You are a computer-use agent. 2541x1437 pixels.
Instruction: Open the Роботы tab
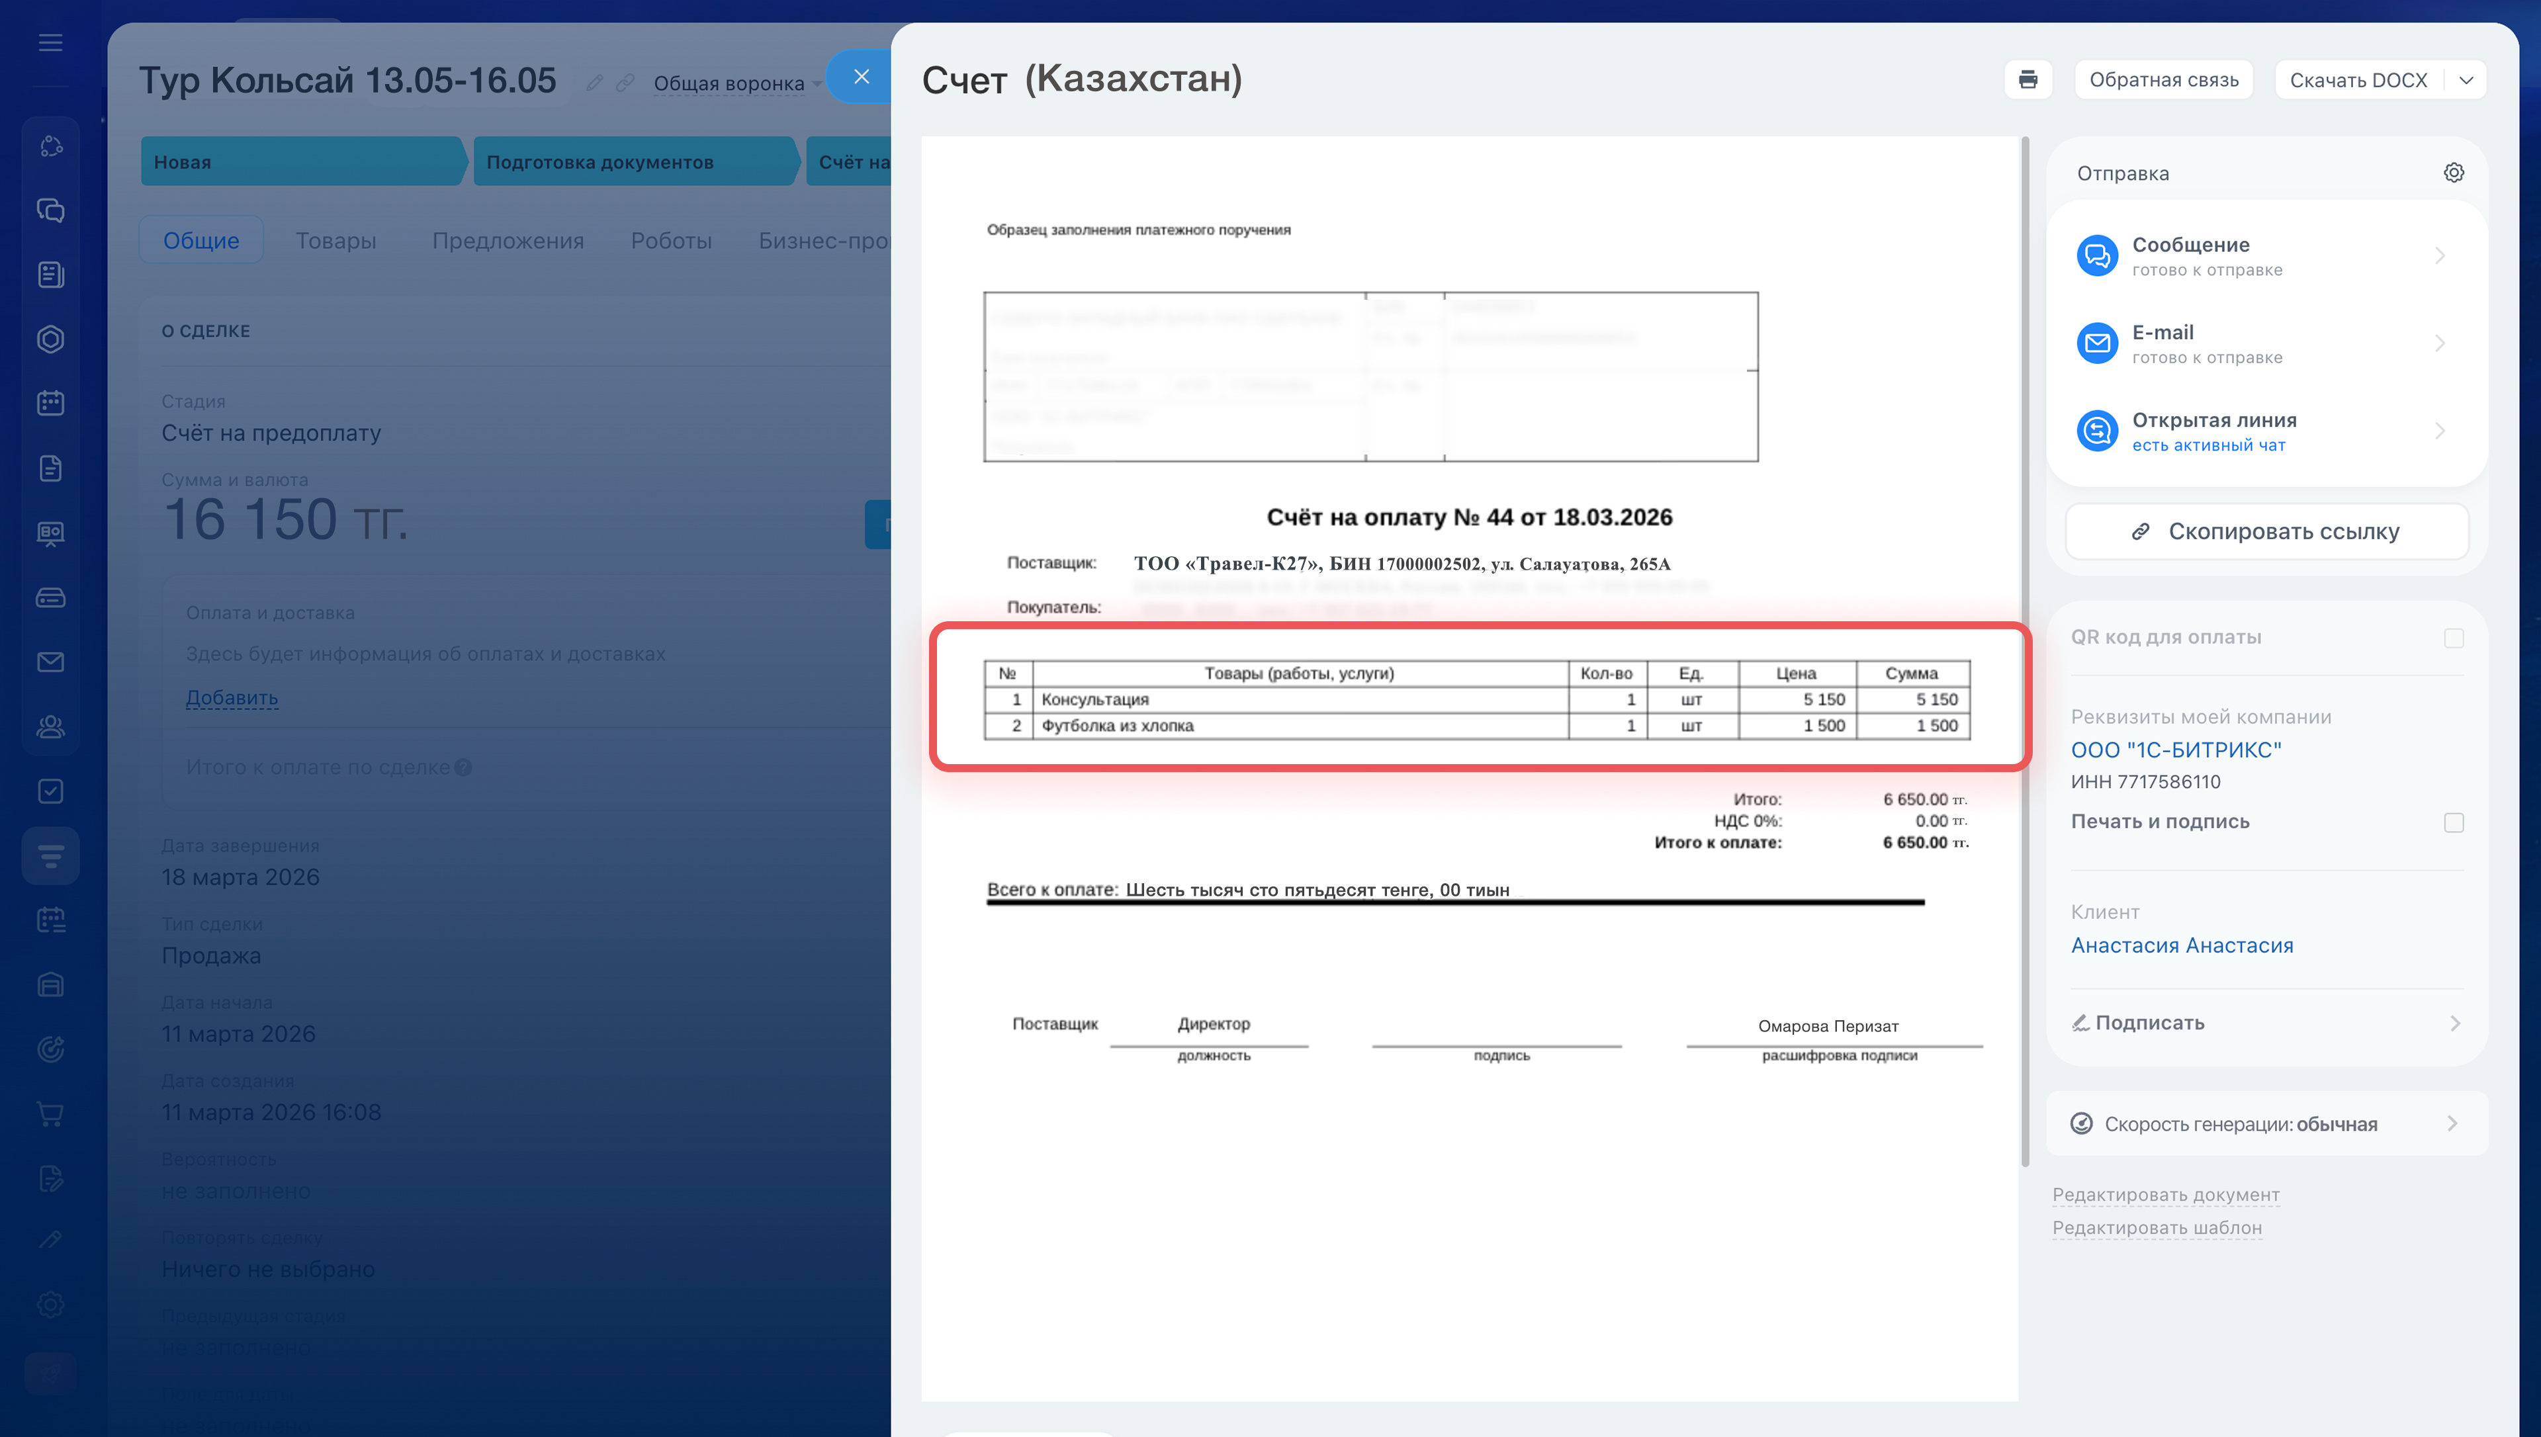(x=671, y=241)
